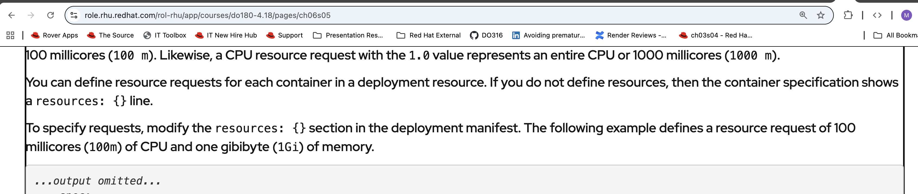918x194 pixels.
Task: Open the DO316 GitHub bookmark
Action: 486,35
